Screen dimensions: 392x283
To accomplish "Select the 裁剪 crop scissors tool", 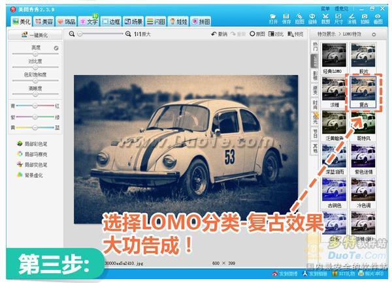I will click(325, 19).
